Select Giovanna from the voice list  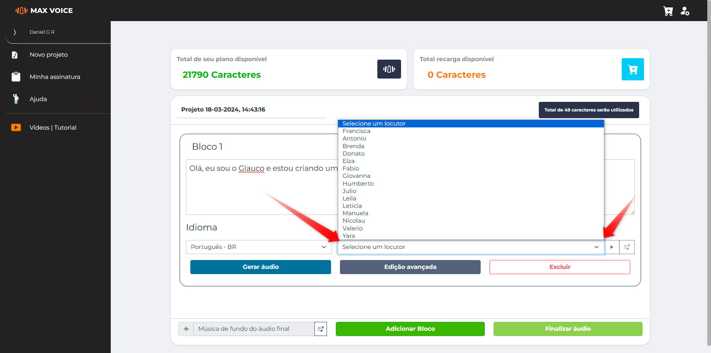click(x=471, y=176)
